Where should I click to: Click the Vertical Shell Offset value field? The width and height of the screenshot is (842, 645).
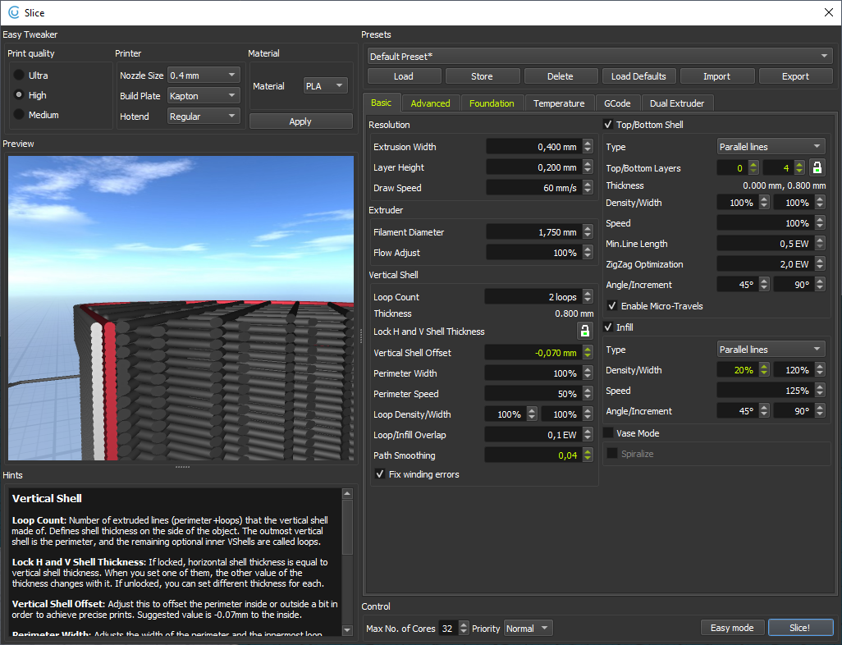534,353
